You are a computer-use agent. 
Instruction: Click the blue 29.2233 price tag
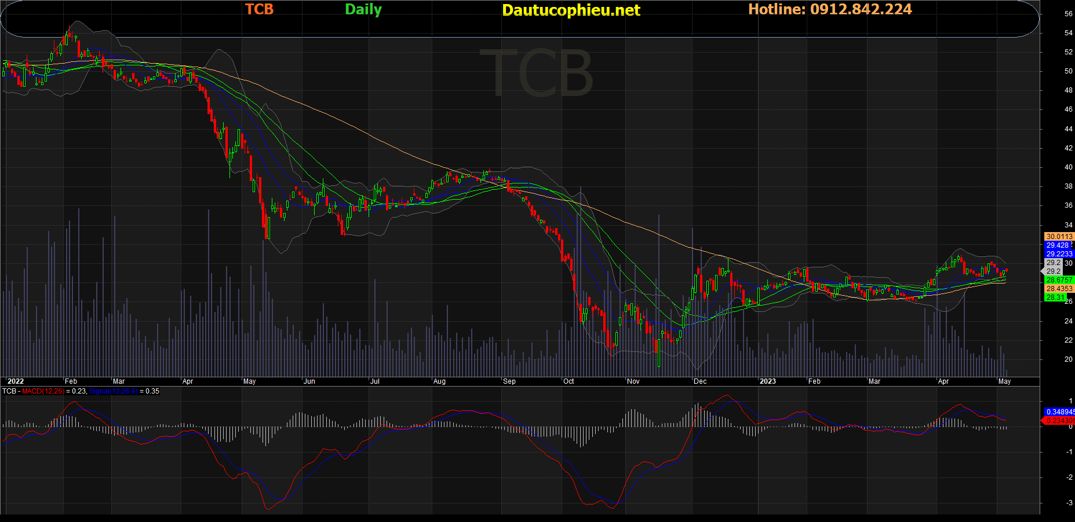(x=1059, y=254)
